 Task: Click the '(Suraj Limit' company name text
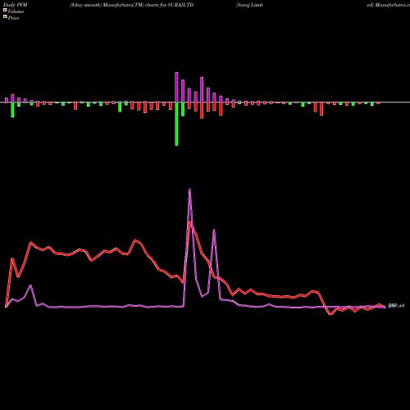(x=249, y=5)
